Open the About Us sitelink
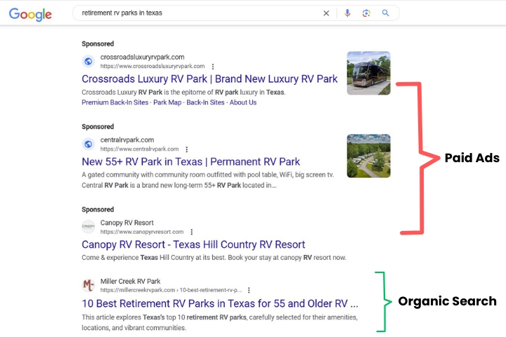The height and width of the screenshot is (337, 506). 243,103
